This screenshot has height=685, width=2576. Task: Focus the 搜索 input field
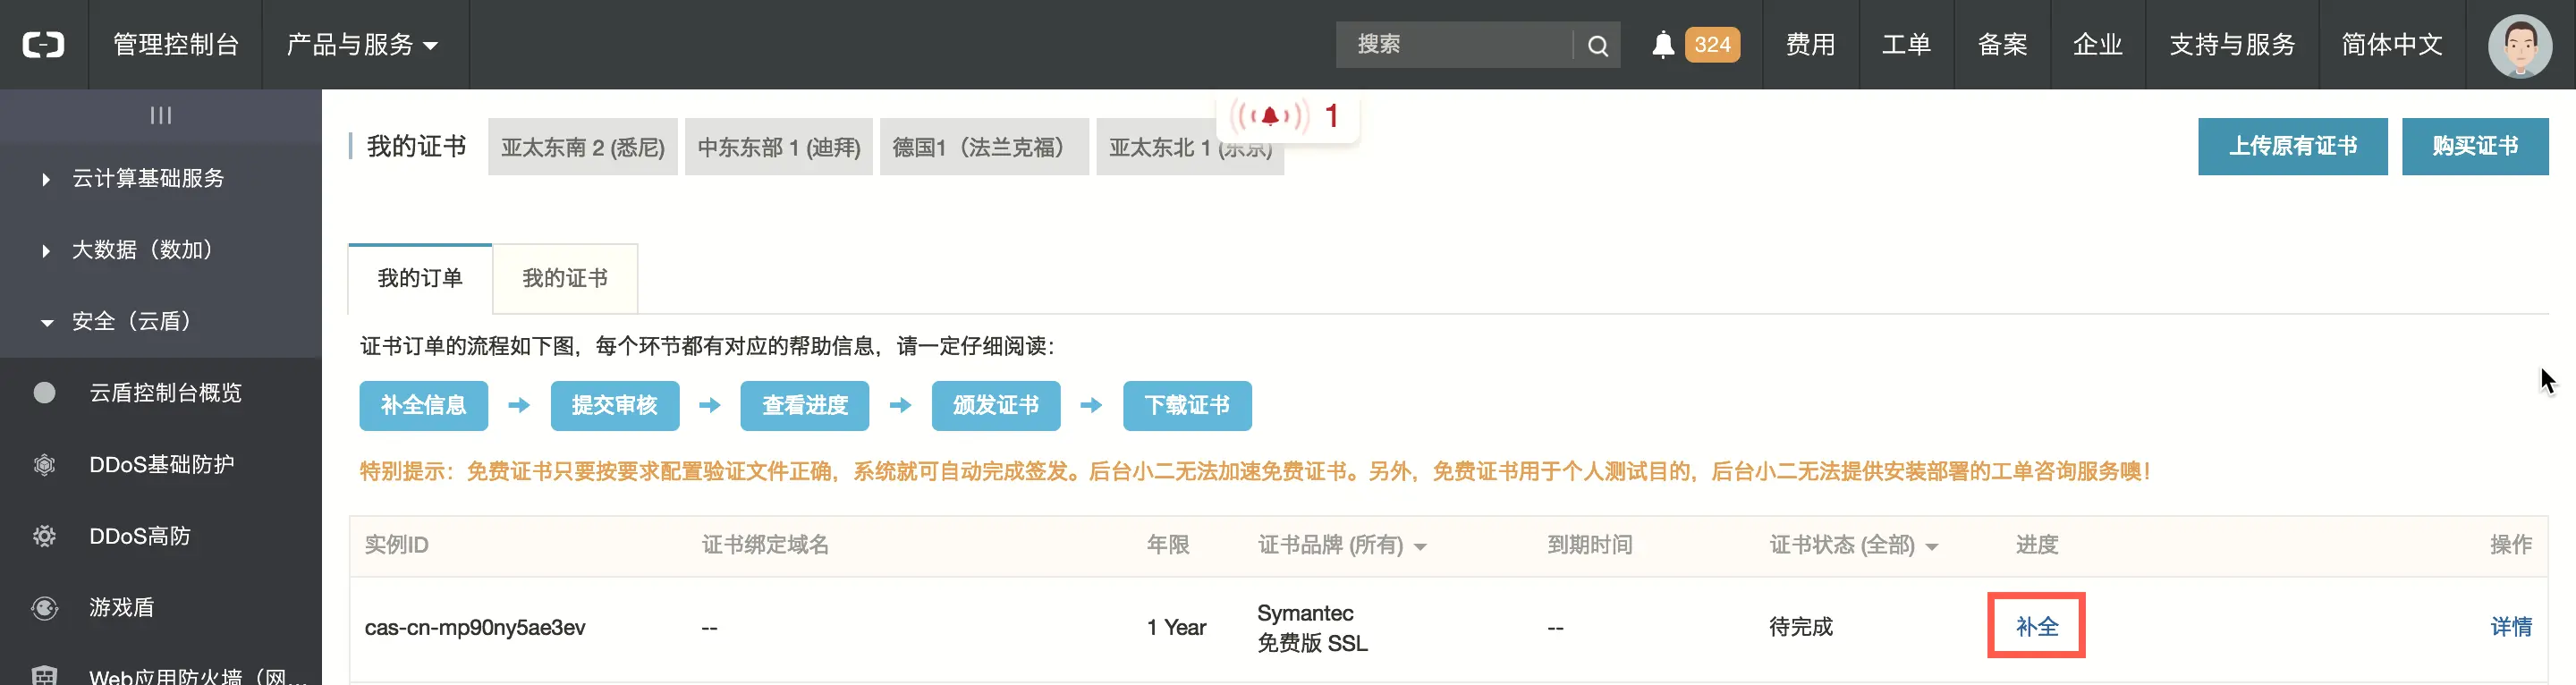1454,45
